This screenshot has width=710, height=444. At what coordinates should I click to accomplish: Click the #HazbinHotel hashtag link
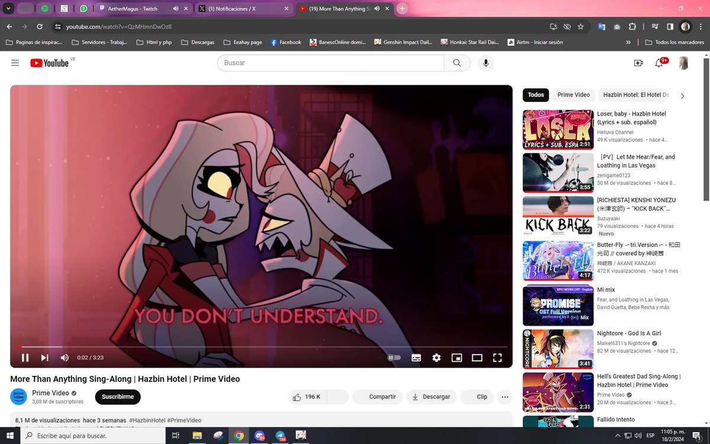pyautogui.click(x=147, y=420)
